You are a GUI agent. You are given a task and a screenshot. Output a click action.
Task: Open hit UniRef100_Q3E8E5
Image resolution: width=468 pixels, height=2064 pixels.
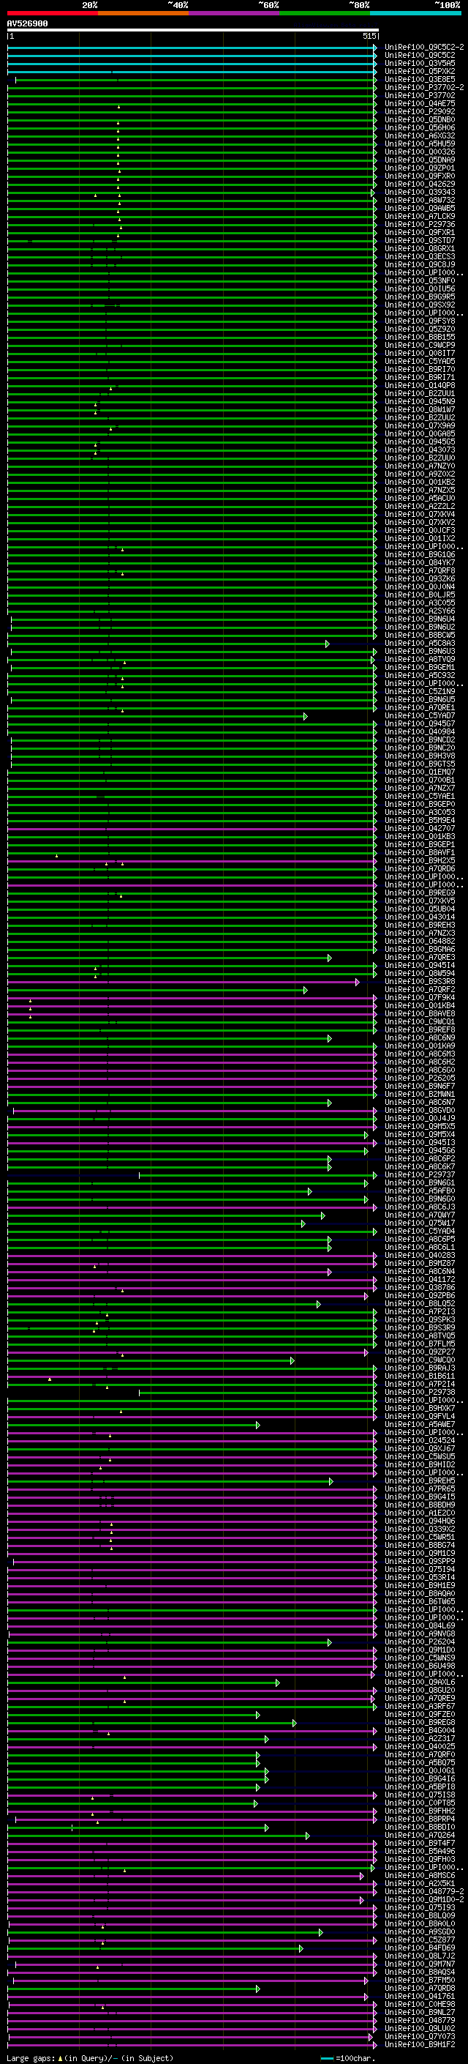point(420,79)
